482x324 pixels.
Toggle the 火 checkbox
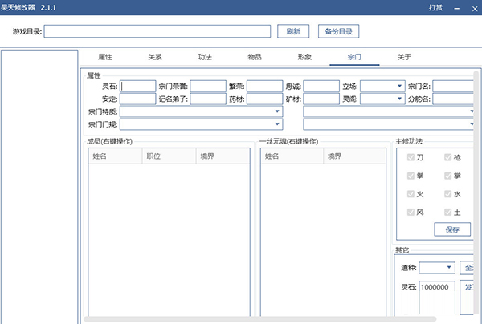coord(411,194)
